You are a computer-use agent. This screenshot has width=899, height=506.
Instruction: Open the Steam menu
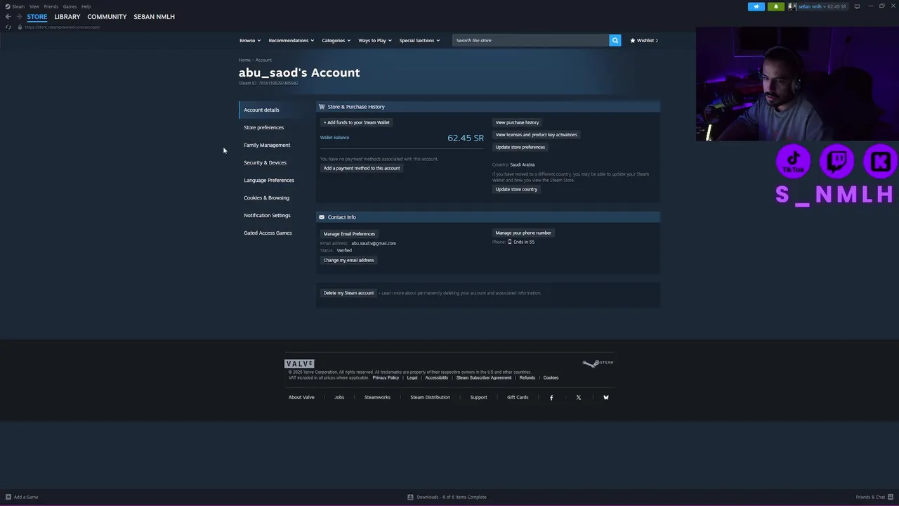tap(18, 6)
